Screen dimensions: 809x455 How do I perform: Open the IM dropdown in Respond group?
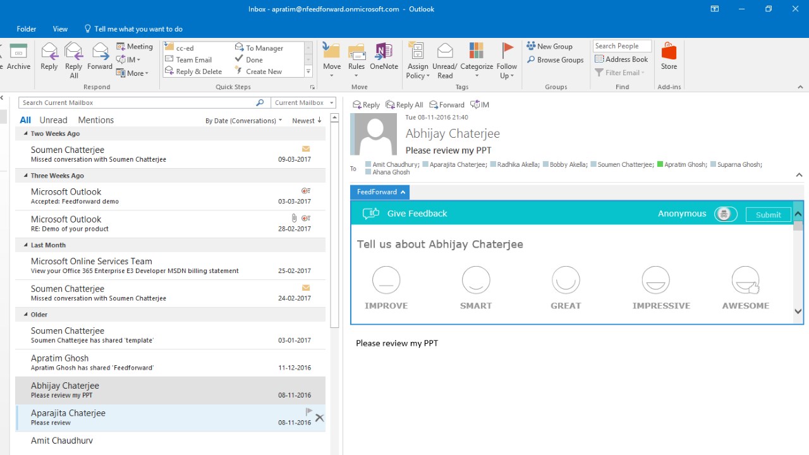pos(129,60)
